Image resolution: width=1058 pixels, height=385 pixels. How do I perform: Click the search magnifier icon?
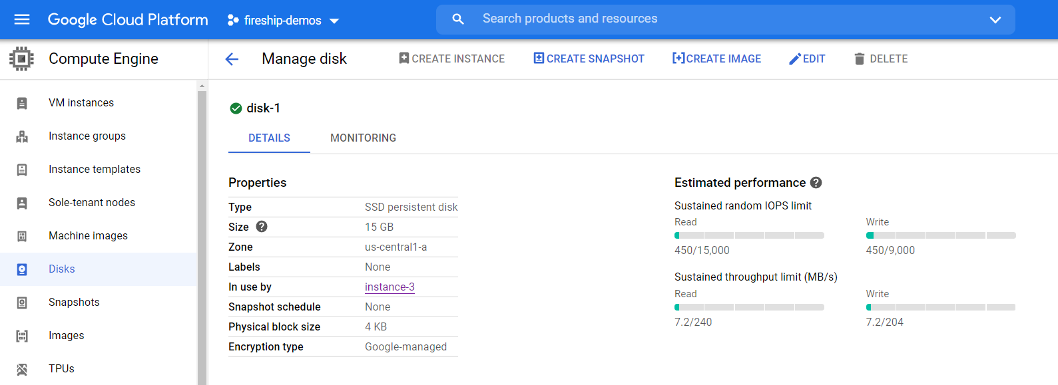[x=458, y=19]
